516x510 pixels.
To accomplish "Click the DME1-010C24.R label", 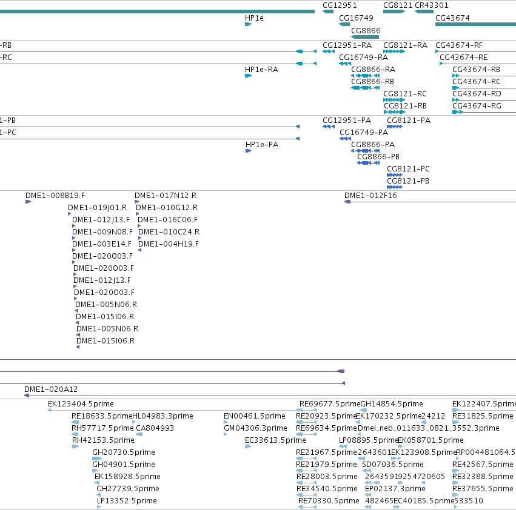I will [x=169, y=232].
